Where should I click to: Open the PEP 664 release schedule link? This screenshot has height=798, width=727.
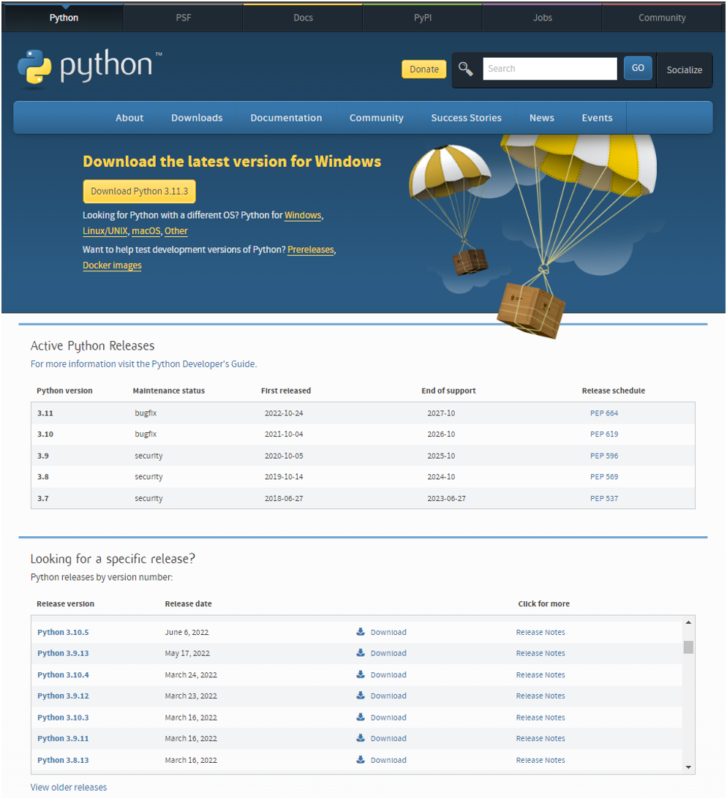coord(604,413)
